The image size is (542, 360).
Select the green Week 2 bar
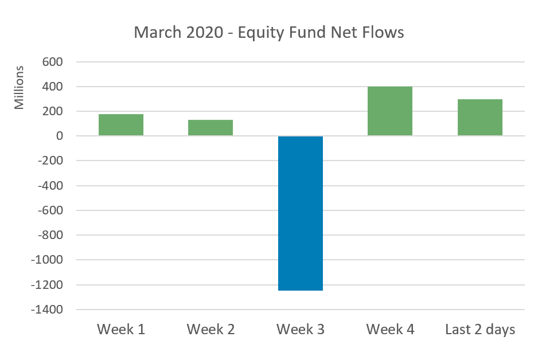210,128
